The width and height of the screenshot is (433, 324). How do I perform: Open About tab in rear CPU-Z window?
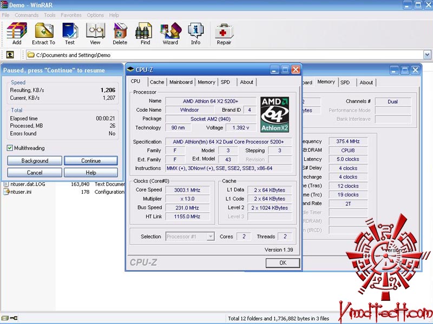366,83
